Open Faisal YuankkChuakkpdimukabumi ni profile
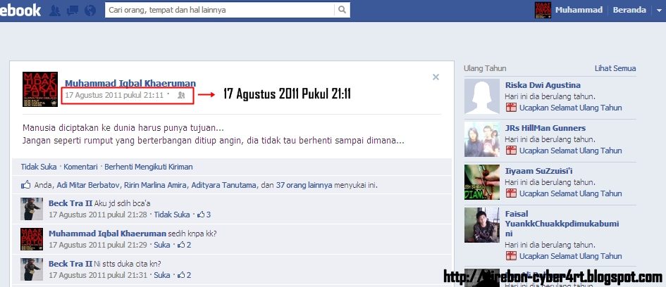666x287 pixels. [x=562, y=224]
